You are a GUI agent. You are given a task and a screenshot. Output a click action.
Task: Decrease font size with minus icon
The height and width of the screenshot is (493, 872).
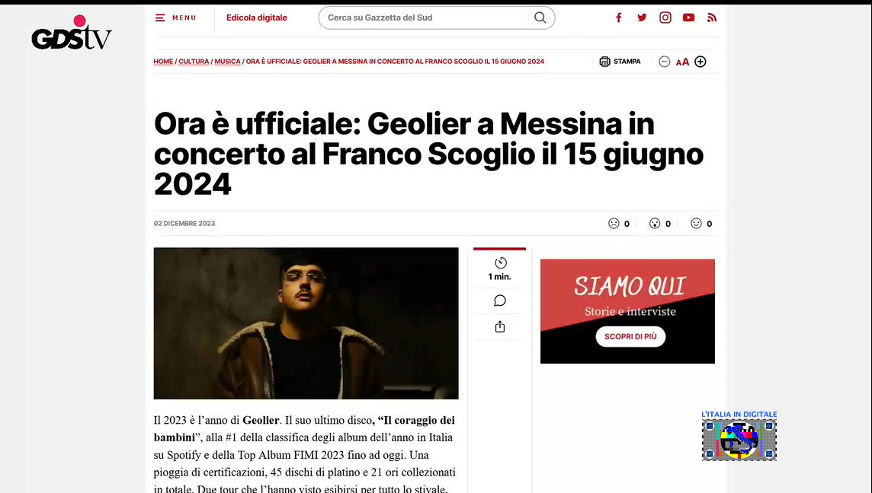tap(664, 62)
